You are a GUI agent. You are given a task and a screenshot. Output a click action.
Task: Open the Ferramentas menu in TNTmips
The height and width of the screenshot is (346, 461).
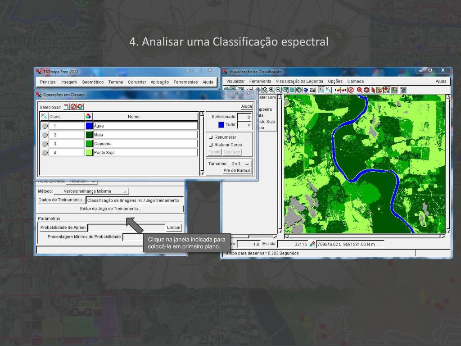(185, 82)
